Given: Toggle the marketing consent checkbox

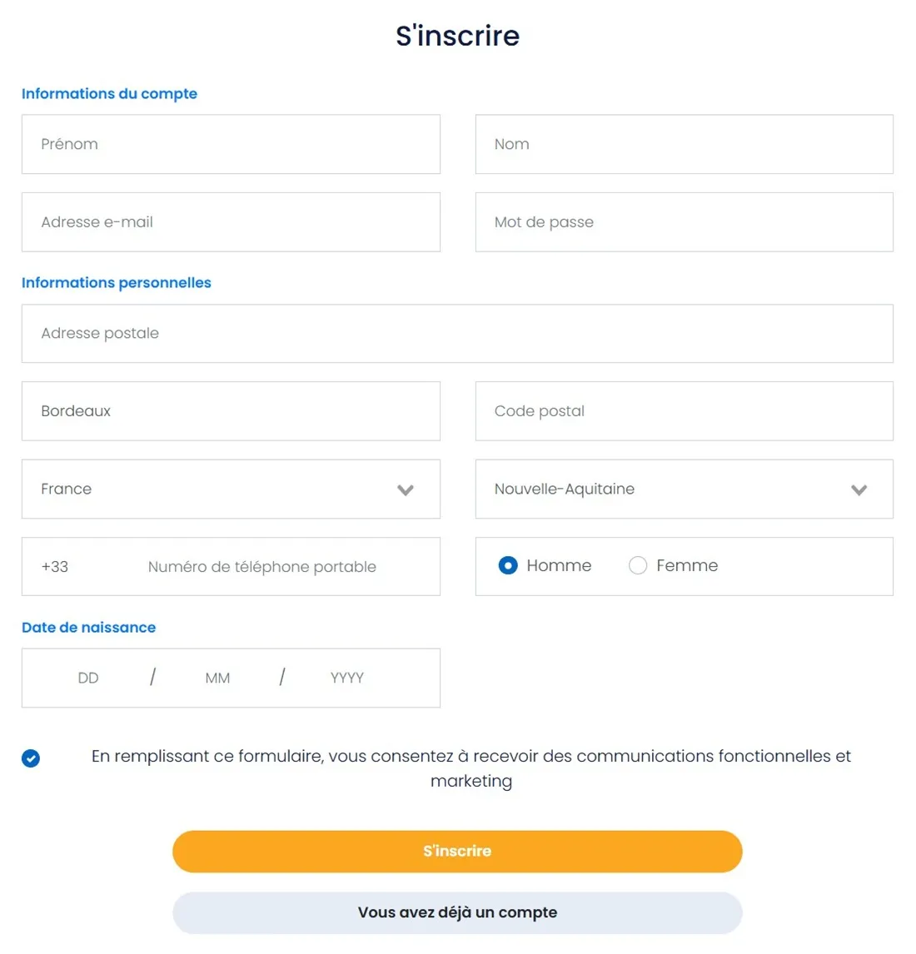Looking at the screenshot, I should (31, 758).
